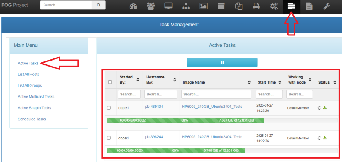Sort by Image Name column arrows
342x162 pixels.
click(x=249, y=82)
